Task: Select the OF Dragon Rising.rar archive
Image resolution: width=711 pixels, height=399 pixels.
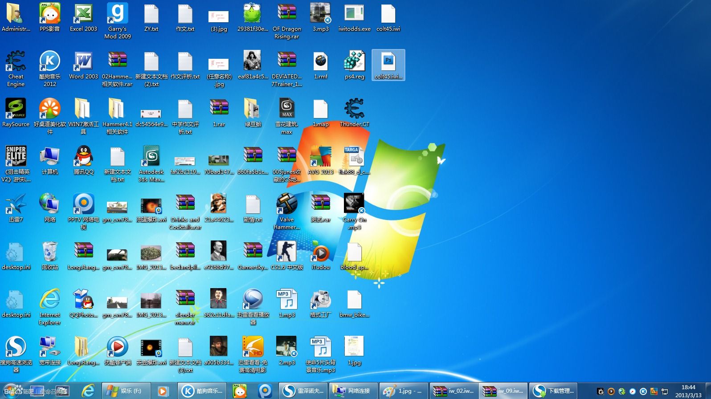Action: tap(286, 21)
